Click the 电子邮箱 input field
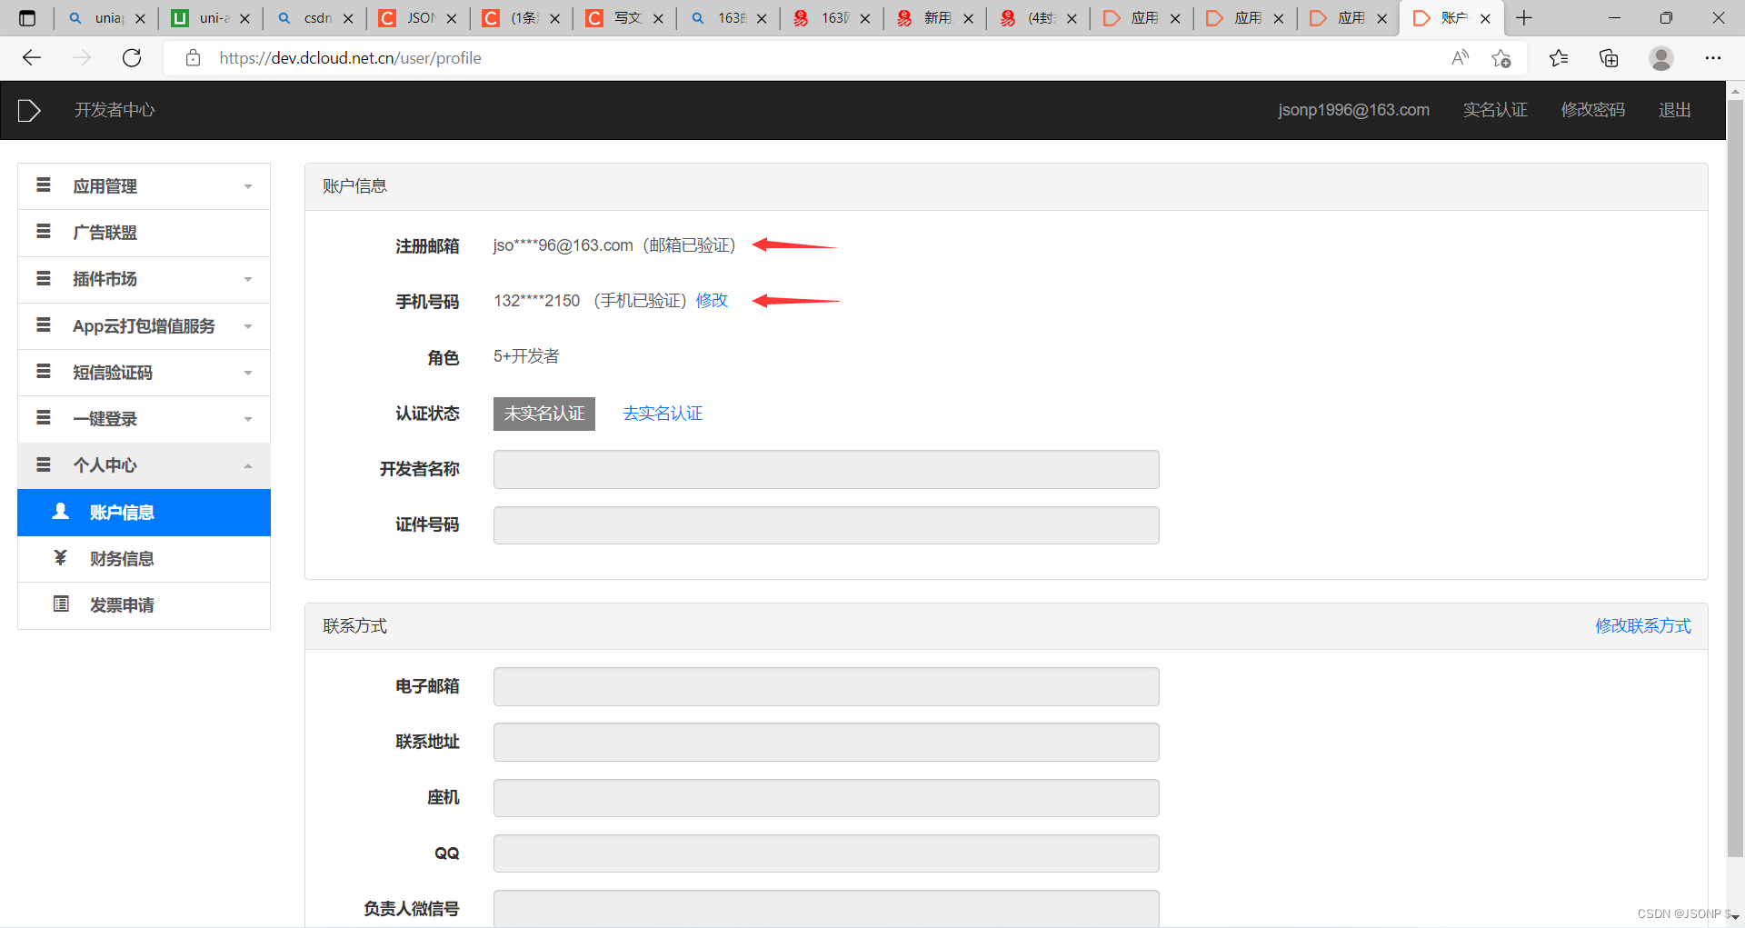Image resolution: width=1745 pixels, height=928 pixels. pos(826,687)
